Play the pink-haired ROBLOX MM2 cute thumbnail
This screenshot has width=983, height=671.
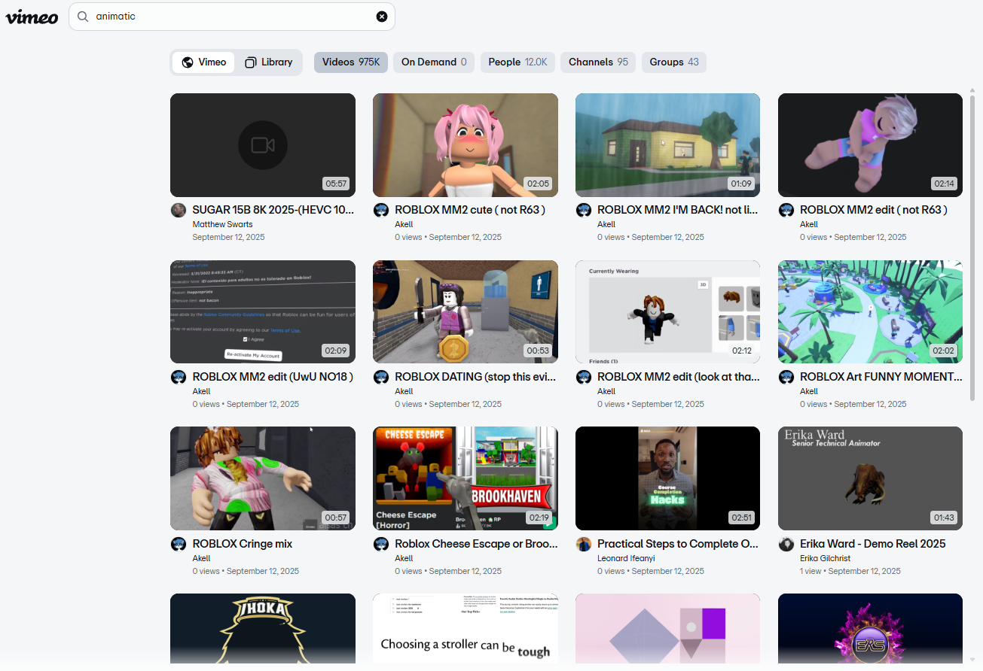pyautogui.click(x=466, y=145)
